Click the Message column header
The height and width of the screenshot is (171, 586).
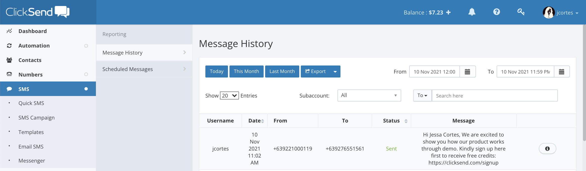[x=463, y=121]
